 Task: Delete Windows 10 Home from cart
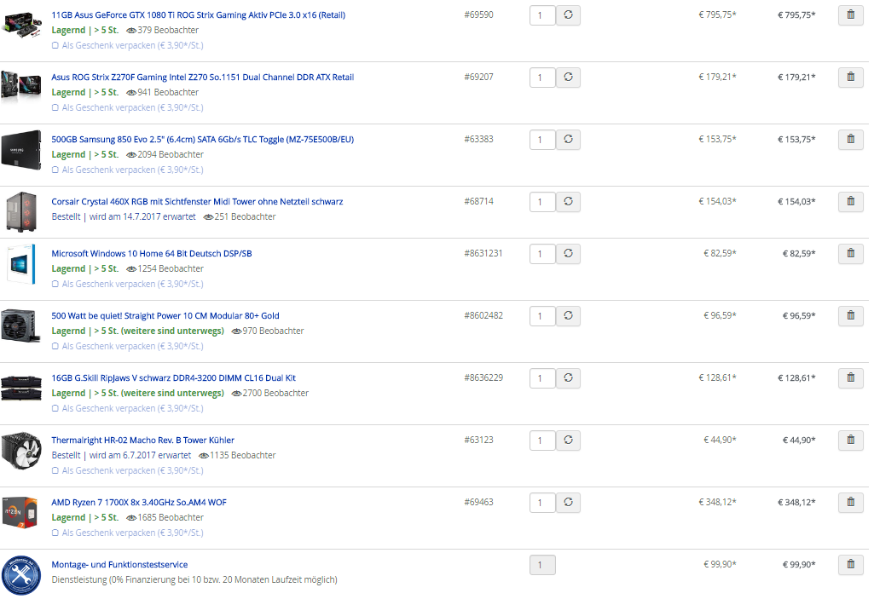851,254
